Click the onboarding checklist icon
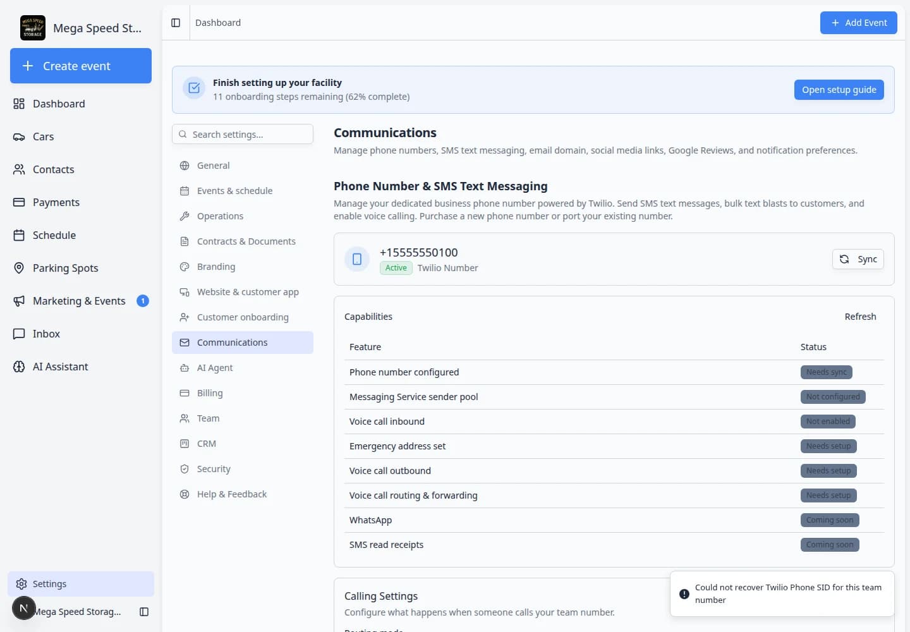This screenshot has width=910, height=632. [x=194, y=88]
